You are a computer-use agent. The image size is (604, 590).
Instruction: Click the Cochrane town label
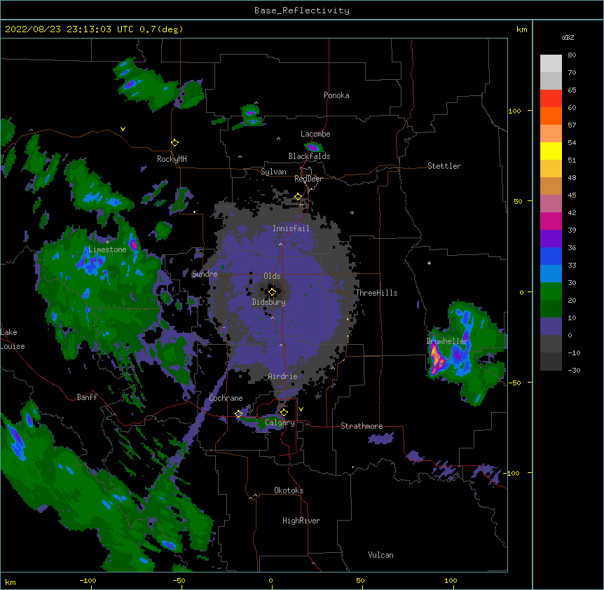click(x=226, y=398)
